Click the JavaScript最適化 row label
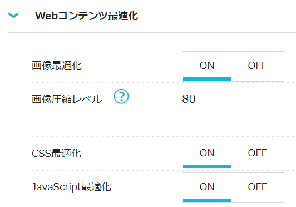This screenshot has width=296, height=207. (x=71, y=187)
